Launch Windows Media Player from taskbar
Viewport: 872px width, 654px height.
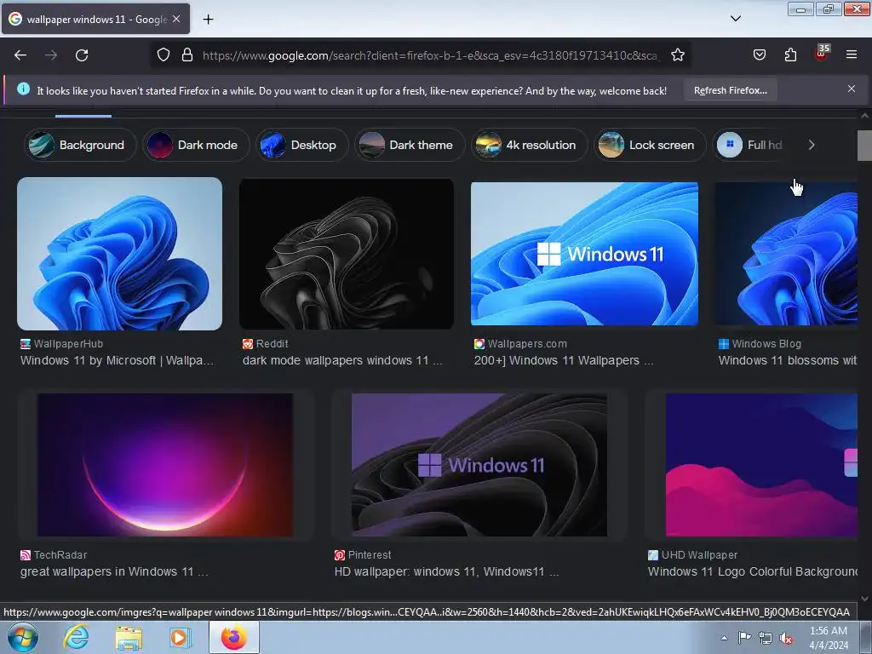click(x=181, y=637)
